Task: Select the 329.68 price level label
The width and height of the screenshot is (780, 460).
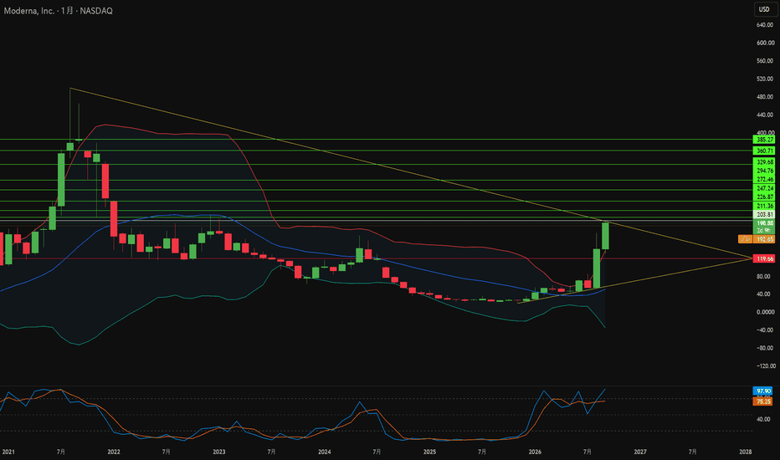Action: pos(764,162)
